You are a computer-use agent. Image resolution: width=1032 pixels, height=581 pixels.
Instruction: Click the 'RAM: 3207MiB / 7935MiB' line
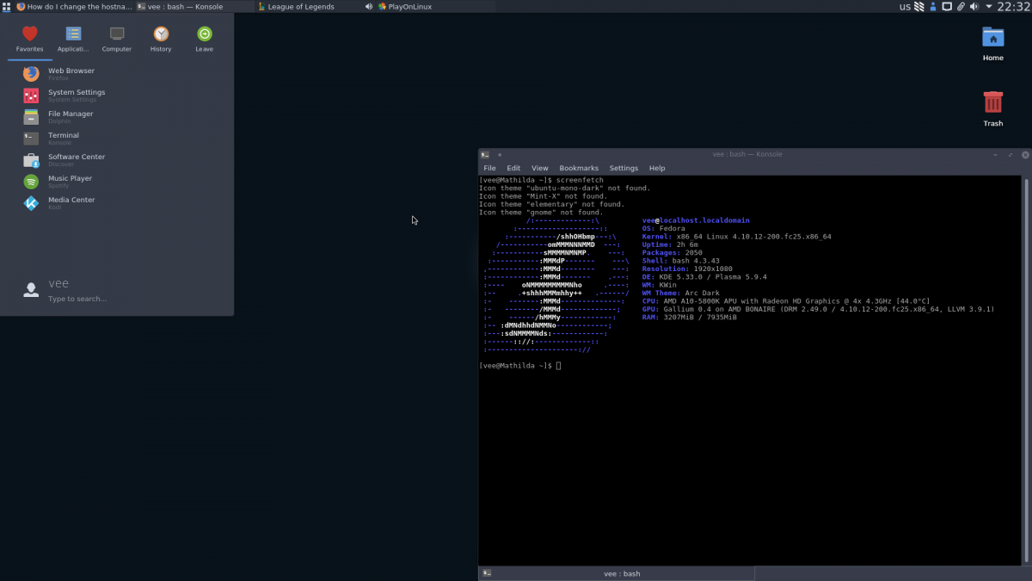690,318
